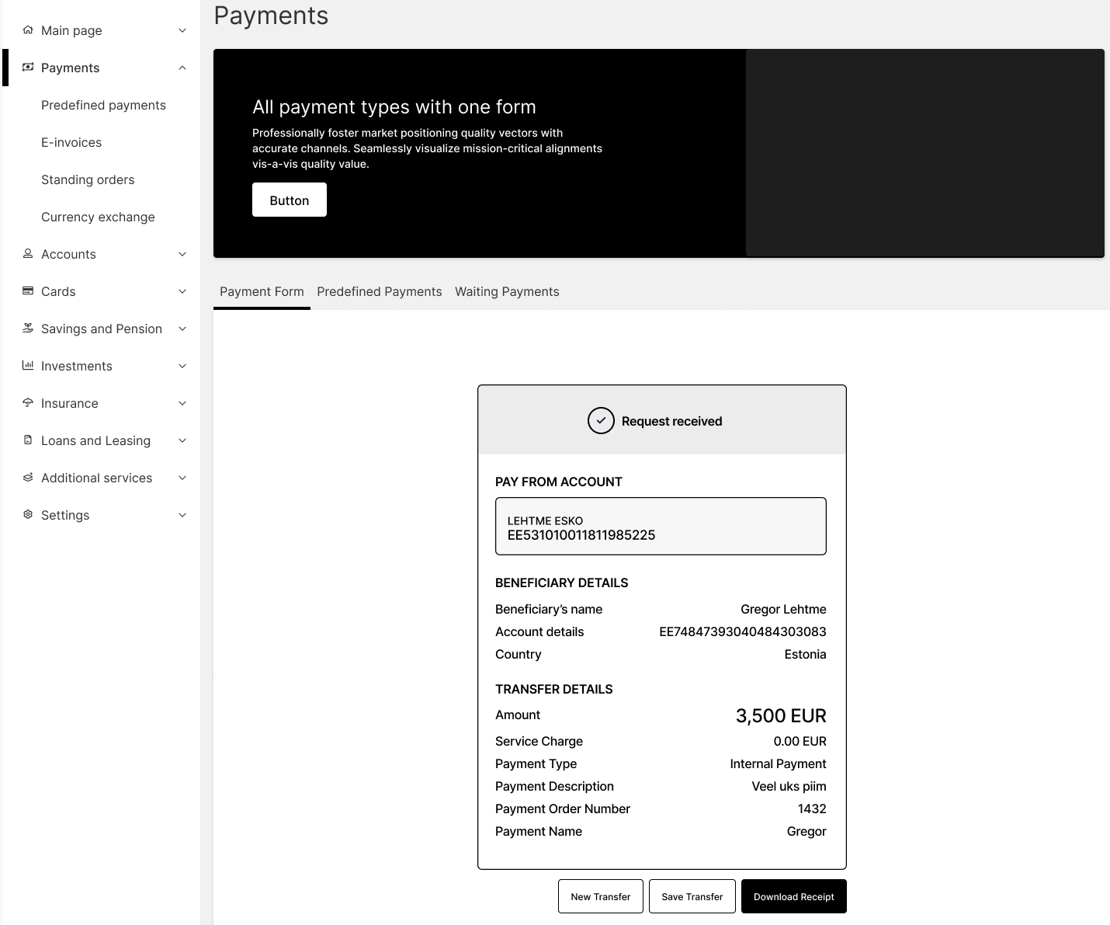
Task: Click Download Receipt button
Action: (794, 896)
